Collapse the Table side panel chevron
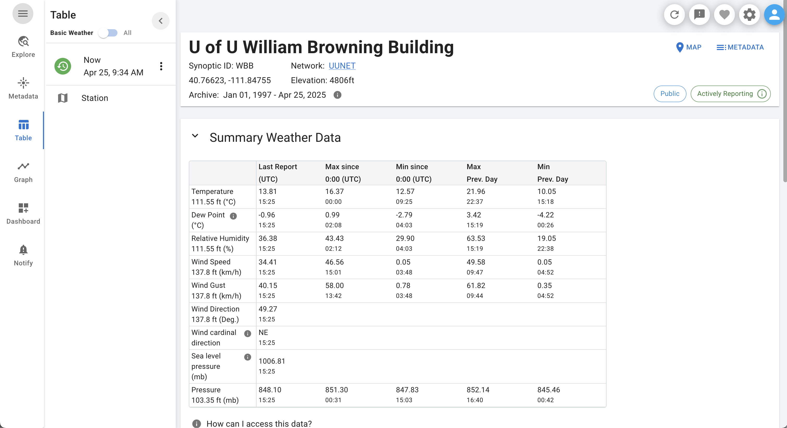The height and width of the screenshot is (428, 787). pyautogui.click(x=161, y=21)
